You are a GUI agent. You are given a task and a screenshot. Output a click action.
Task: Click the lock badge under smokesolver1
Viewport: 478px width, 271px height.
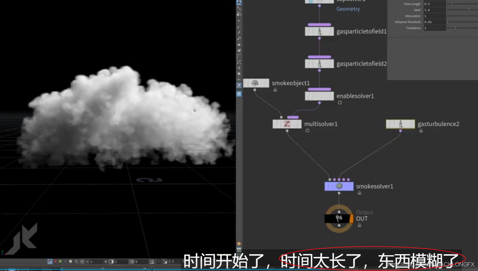click(x=359, y=193)
